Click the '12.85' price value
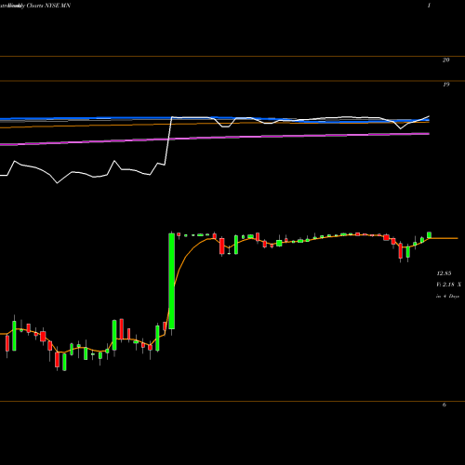465x465 pixels. tap(444, 273)
